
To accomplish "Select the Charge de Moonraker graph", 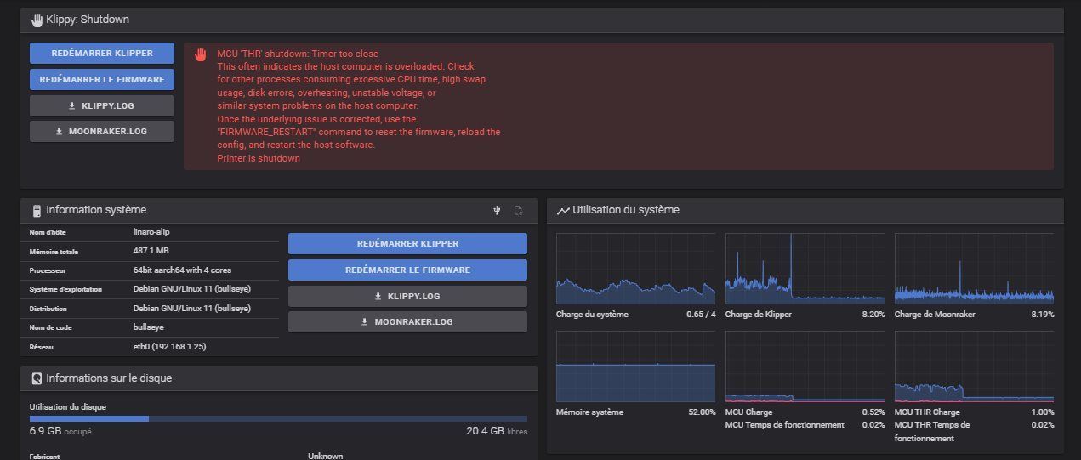I will point(974,269).
